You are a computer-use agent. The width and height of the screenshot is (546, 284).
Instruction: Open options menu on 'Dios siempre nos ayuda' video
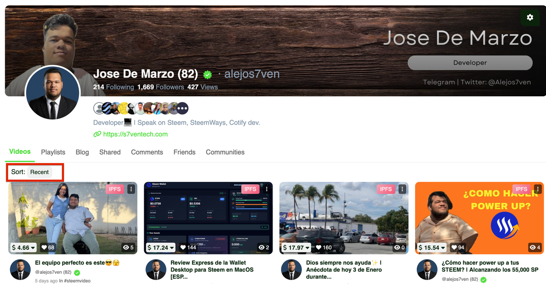(402, 189)
